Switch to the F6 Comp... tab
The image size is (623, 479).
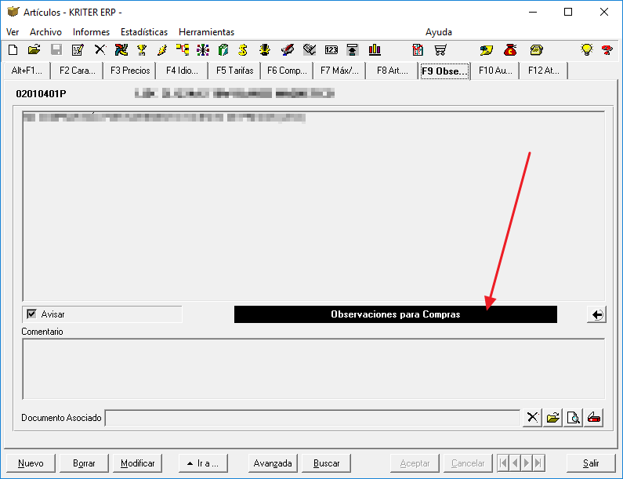[x=287, y=71]
